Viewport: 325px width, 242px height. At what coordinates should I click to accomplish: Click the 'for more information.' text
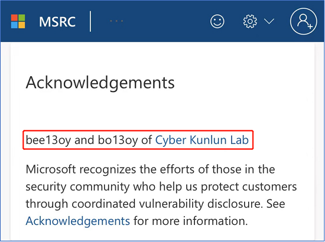pyautogui.click(x=191, y=221)
